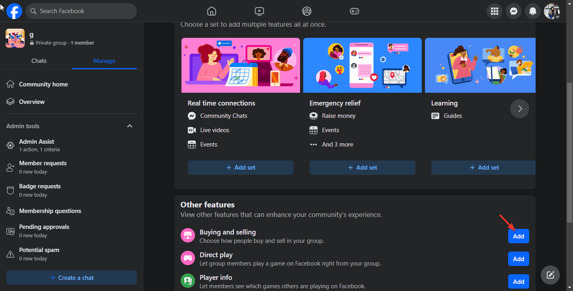
Task: Open the Messenger icon
Action: [x=514, y=11]
